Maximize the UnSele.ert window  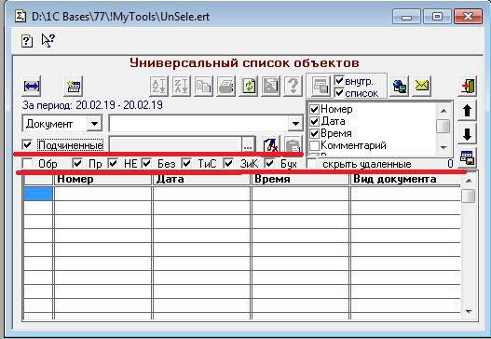click(x=437, y=16)
